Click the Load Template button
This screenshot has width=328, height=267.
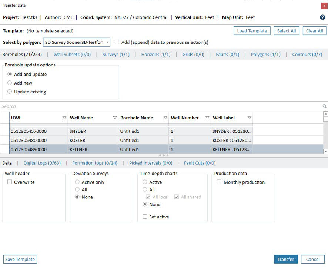252,31
